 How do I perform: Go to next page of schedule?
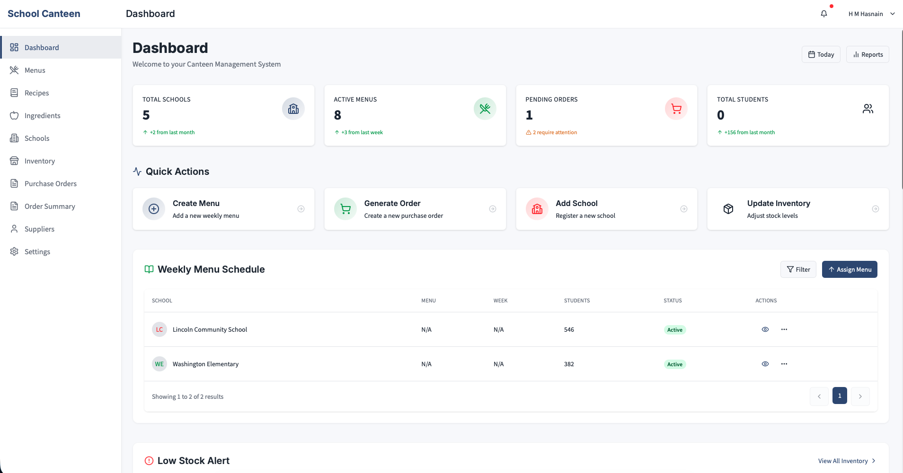click(860, 396)
